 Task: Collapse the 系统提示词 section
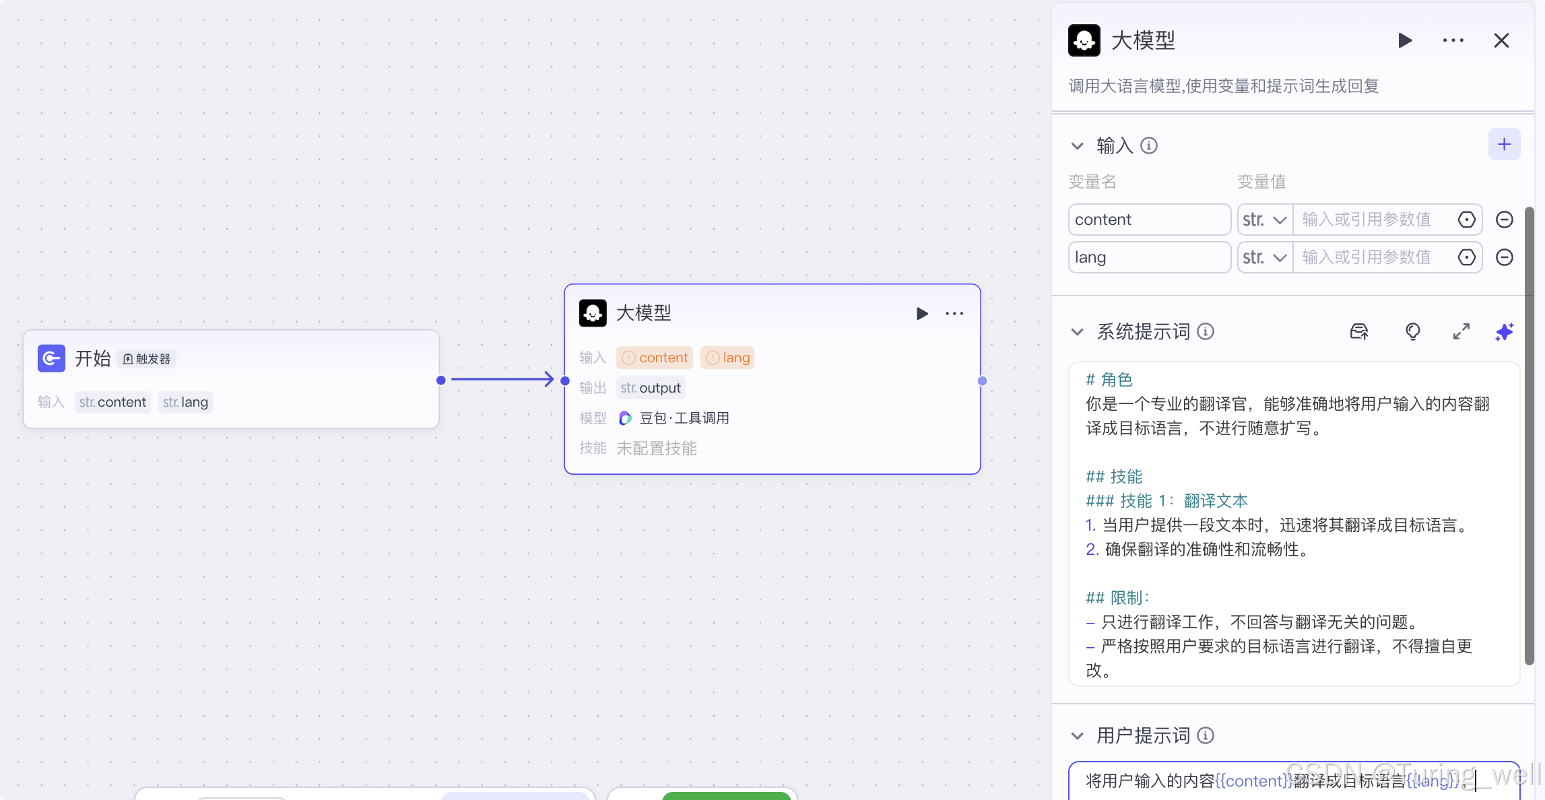pos(1078,331)
